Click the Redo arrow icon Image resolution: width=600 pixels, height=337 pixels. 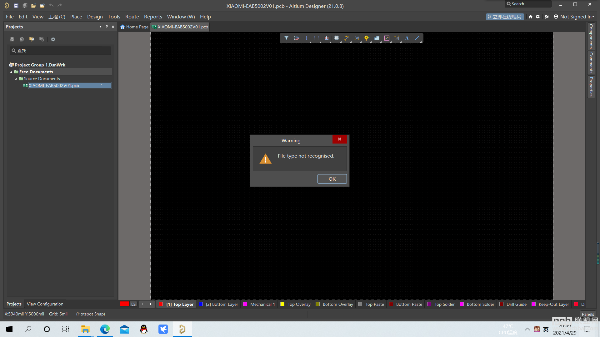(x=60, y=6)
